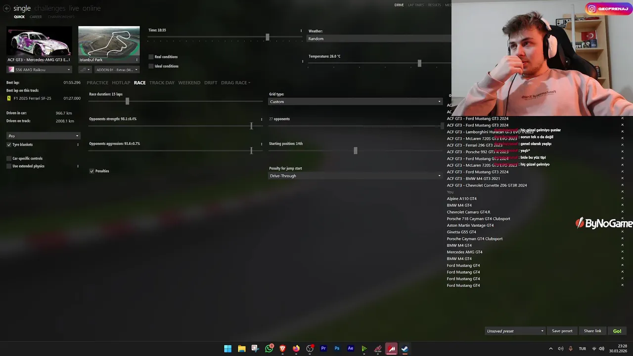Remove Chevrolet Corvette Z06 GT3R from grid
The image size is (633, 356).
(x=623, y=185)
